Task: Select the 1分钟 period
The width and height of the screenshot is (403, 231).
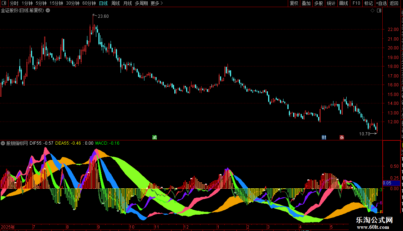Action: click(x=27, y=3)
